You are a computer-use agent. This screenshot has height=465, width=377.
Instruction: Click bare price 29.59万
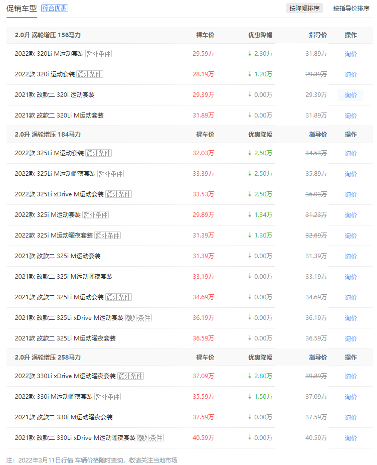click(x=204, y=54)
